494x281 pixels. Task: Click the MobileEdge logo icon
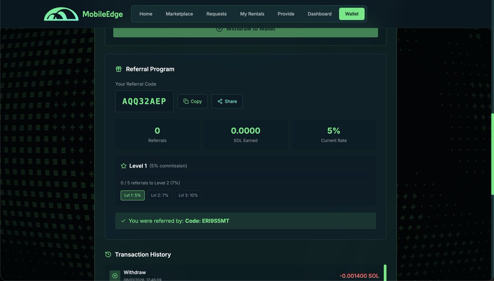(x=61, y=14)
